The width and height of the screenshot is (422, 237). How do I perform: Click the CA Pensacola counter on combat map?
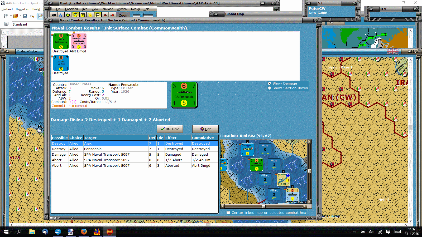click(256, 165)
